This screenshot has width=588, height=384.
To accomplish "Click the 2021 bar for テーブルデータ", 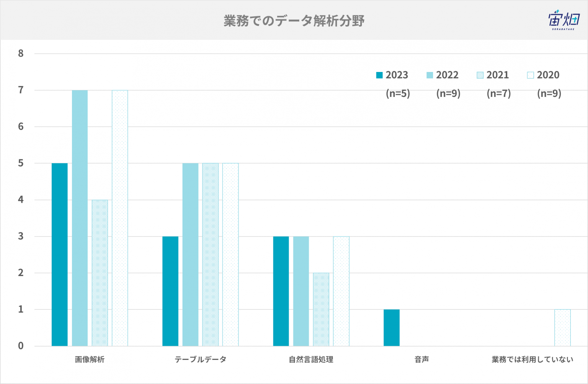I will (x=211, y=255).
